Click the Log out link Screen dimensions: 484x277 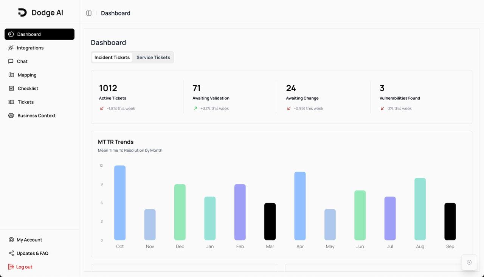click(x=23, y=267)
